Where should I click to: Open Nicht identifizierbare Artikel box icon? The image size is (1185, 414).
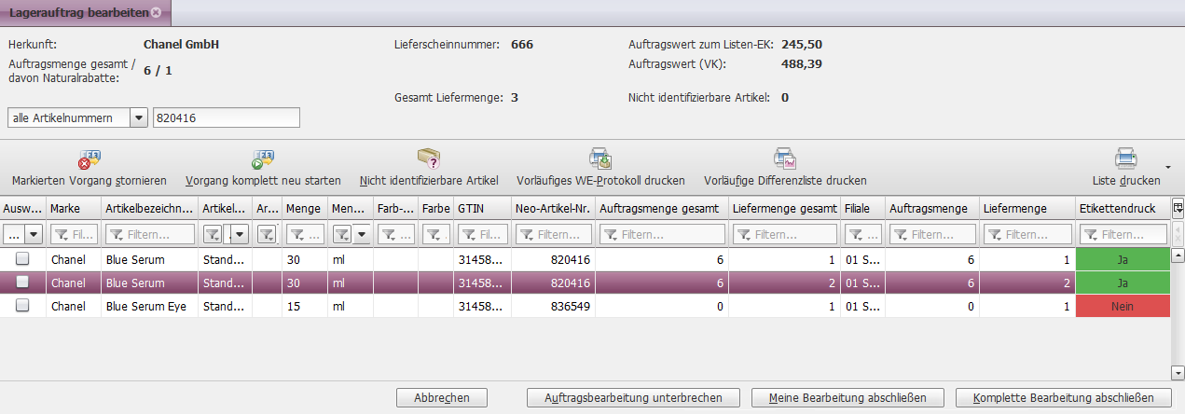[428, 159]
